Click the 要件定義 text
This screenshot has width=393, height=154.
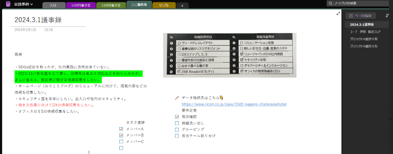(x=189, y=110)
